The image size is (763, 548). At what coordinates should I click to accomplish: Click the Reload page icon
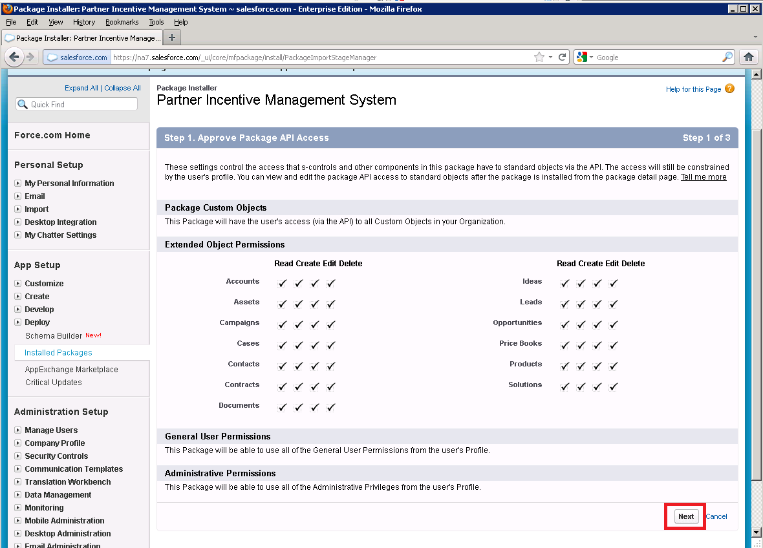(x=563, y=57)
